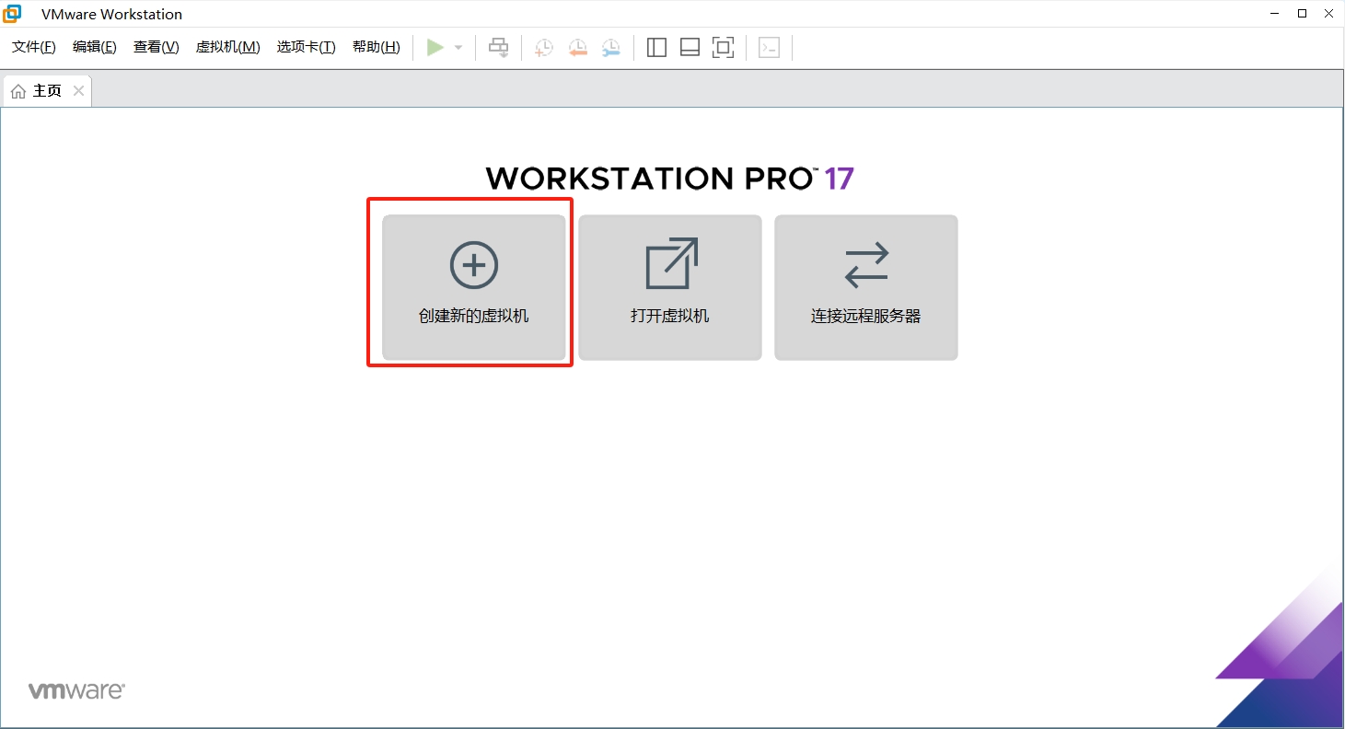Close the VMware Workstation window
The height and width of the screenshot is (729, 1345).
[x=1328, y=14]
